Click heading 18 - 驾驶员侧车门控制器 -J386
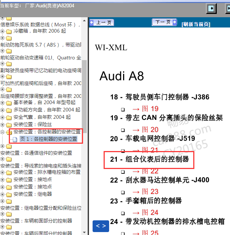230x235 pixels. pyautogui.click(x=159, y=97)
